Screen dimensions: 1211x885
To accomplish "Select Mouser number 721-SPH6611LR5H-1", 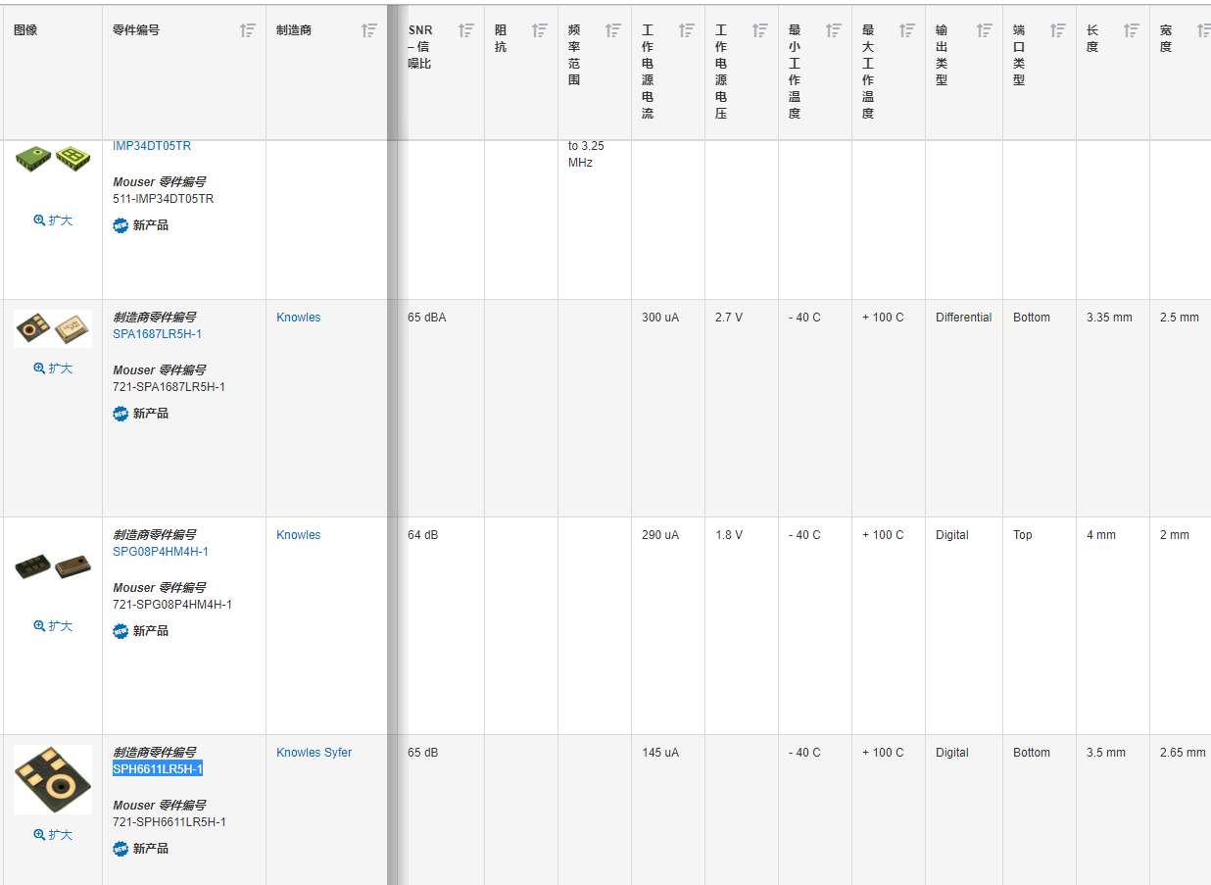I will (170, 822).
